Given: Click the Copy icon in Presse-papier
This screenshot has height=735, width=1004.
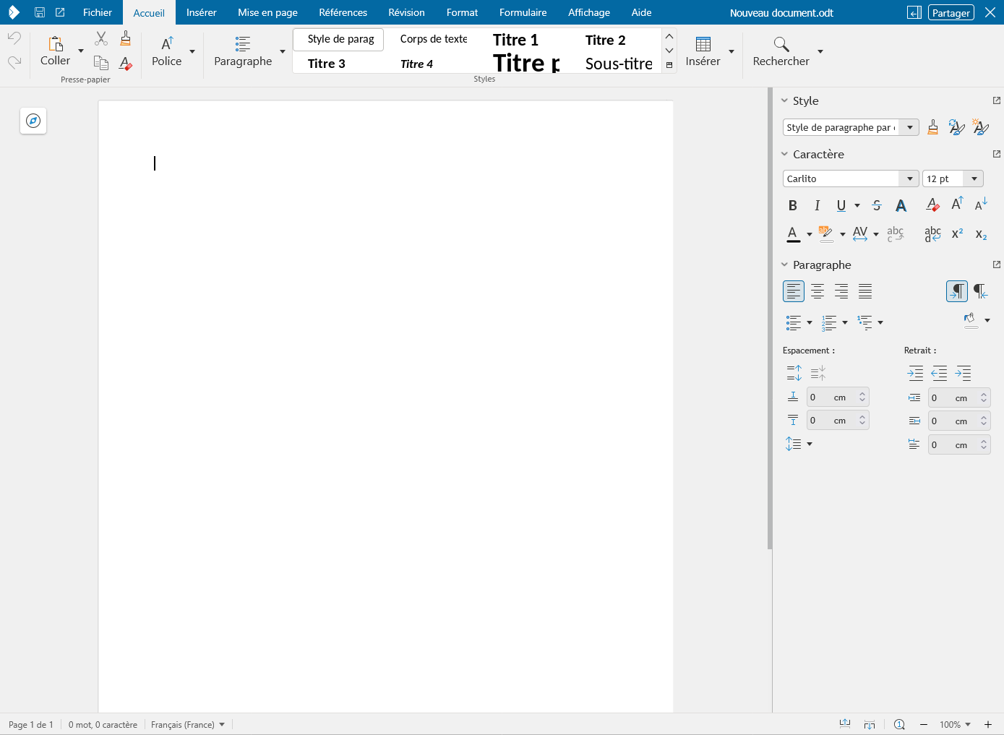Looking at the screenshot, I should point(101,63).
